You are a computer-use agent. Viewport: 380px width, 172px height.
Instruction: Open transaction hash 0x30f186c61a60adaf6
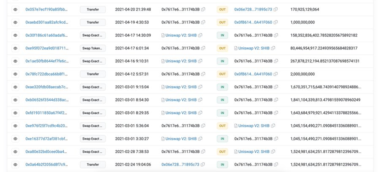click(x=47, y=35)
